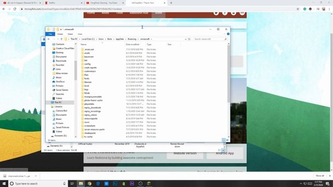
Task: Switch to the YouTube gaming tab
Action: (x=105, y=3)
